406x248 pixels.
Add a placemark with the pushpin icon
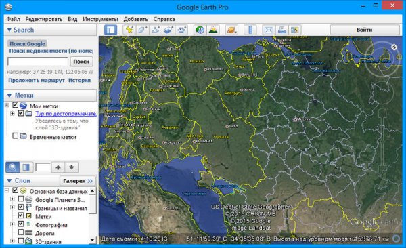(129, 30)
